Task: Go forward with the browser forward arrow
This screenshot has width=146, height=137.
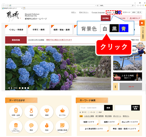Action: pyautogui.click(x=7, y=5)
